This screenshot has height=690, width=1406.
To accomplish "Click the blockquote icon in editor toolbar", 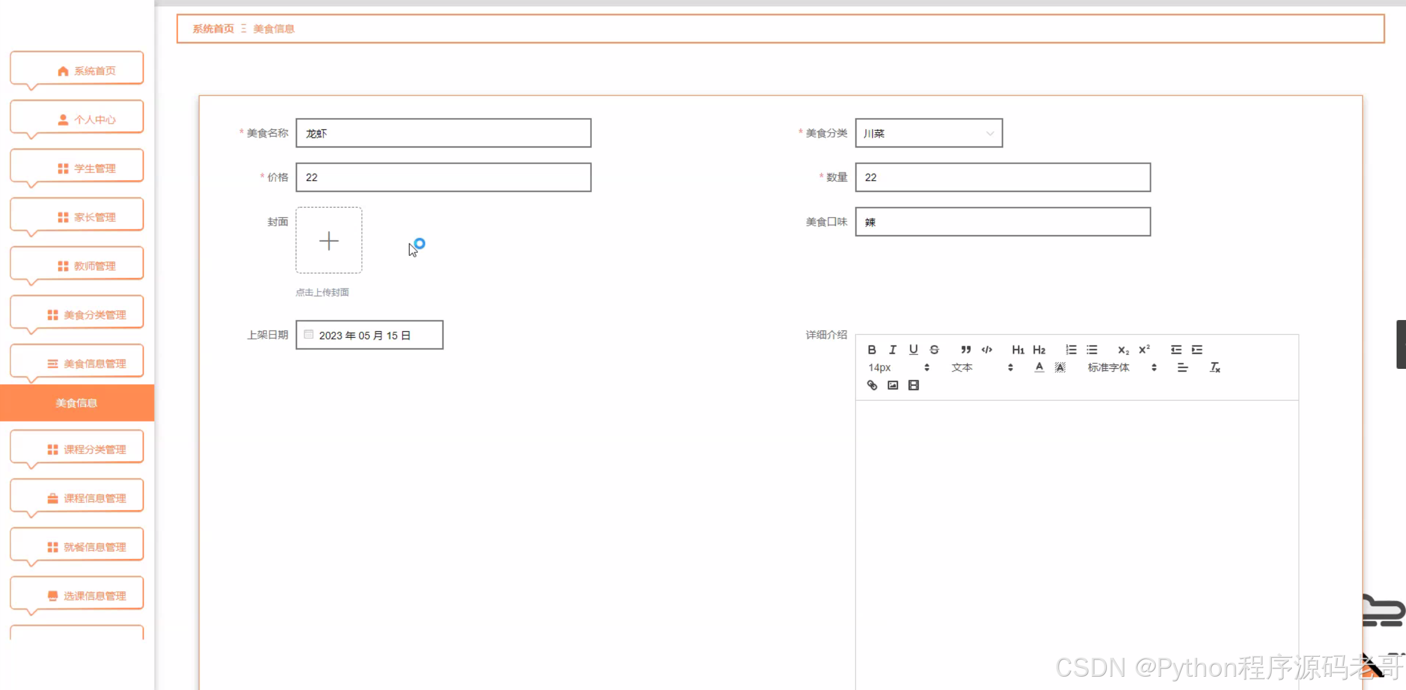I will (966, 349).
